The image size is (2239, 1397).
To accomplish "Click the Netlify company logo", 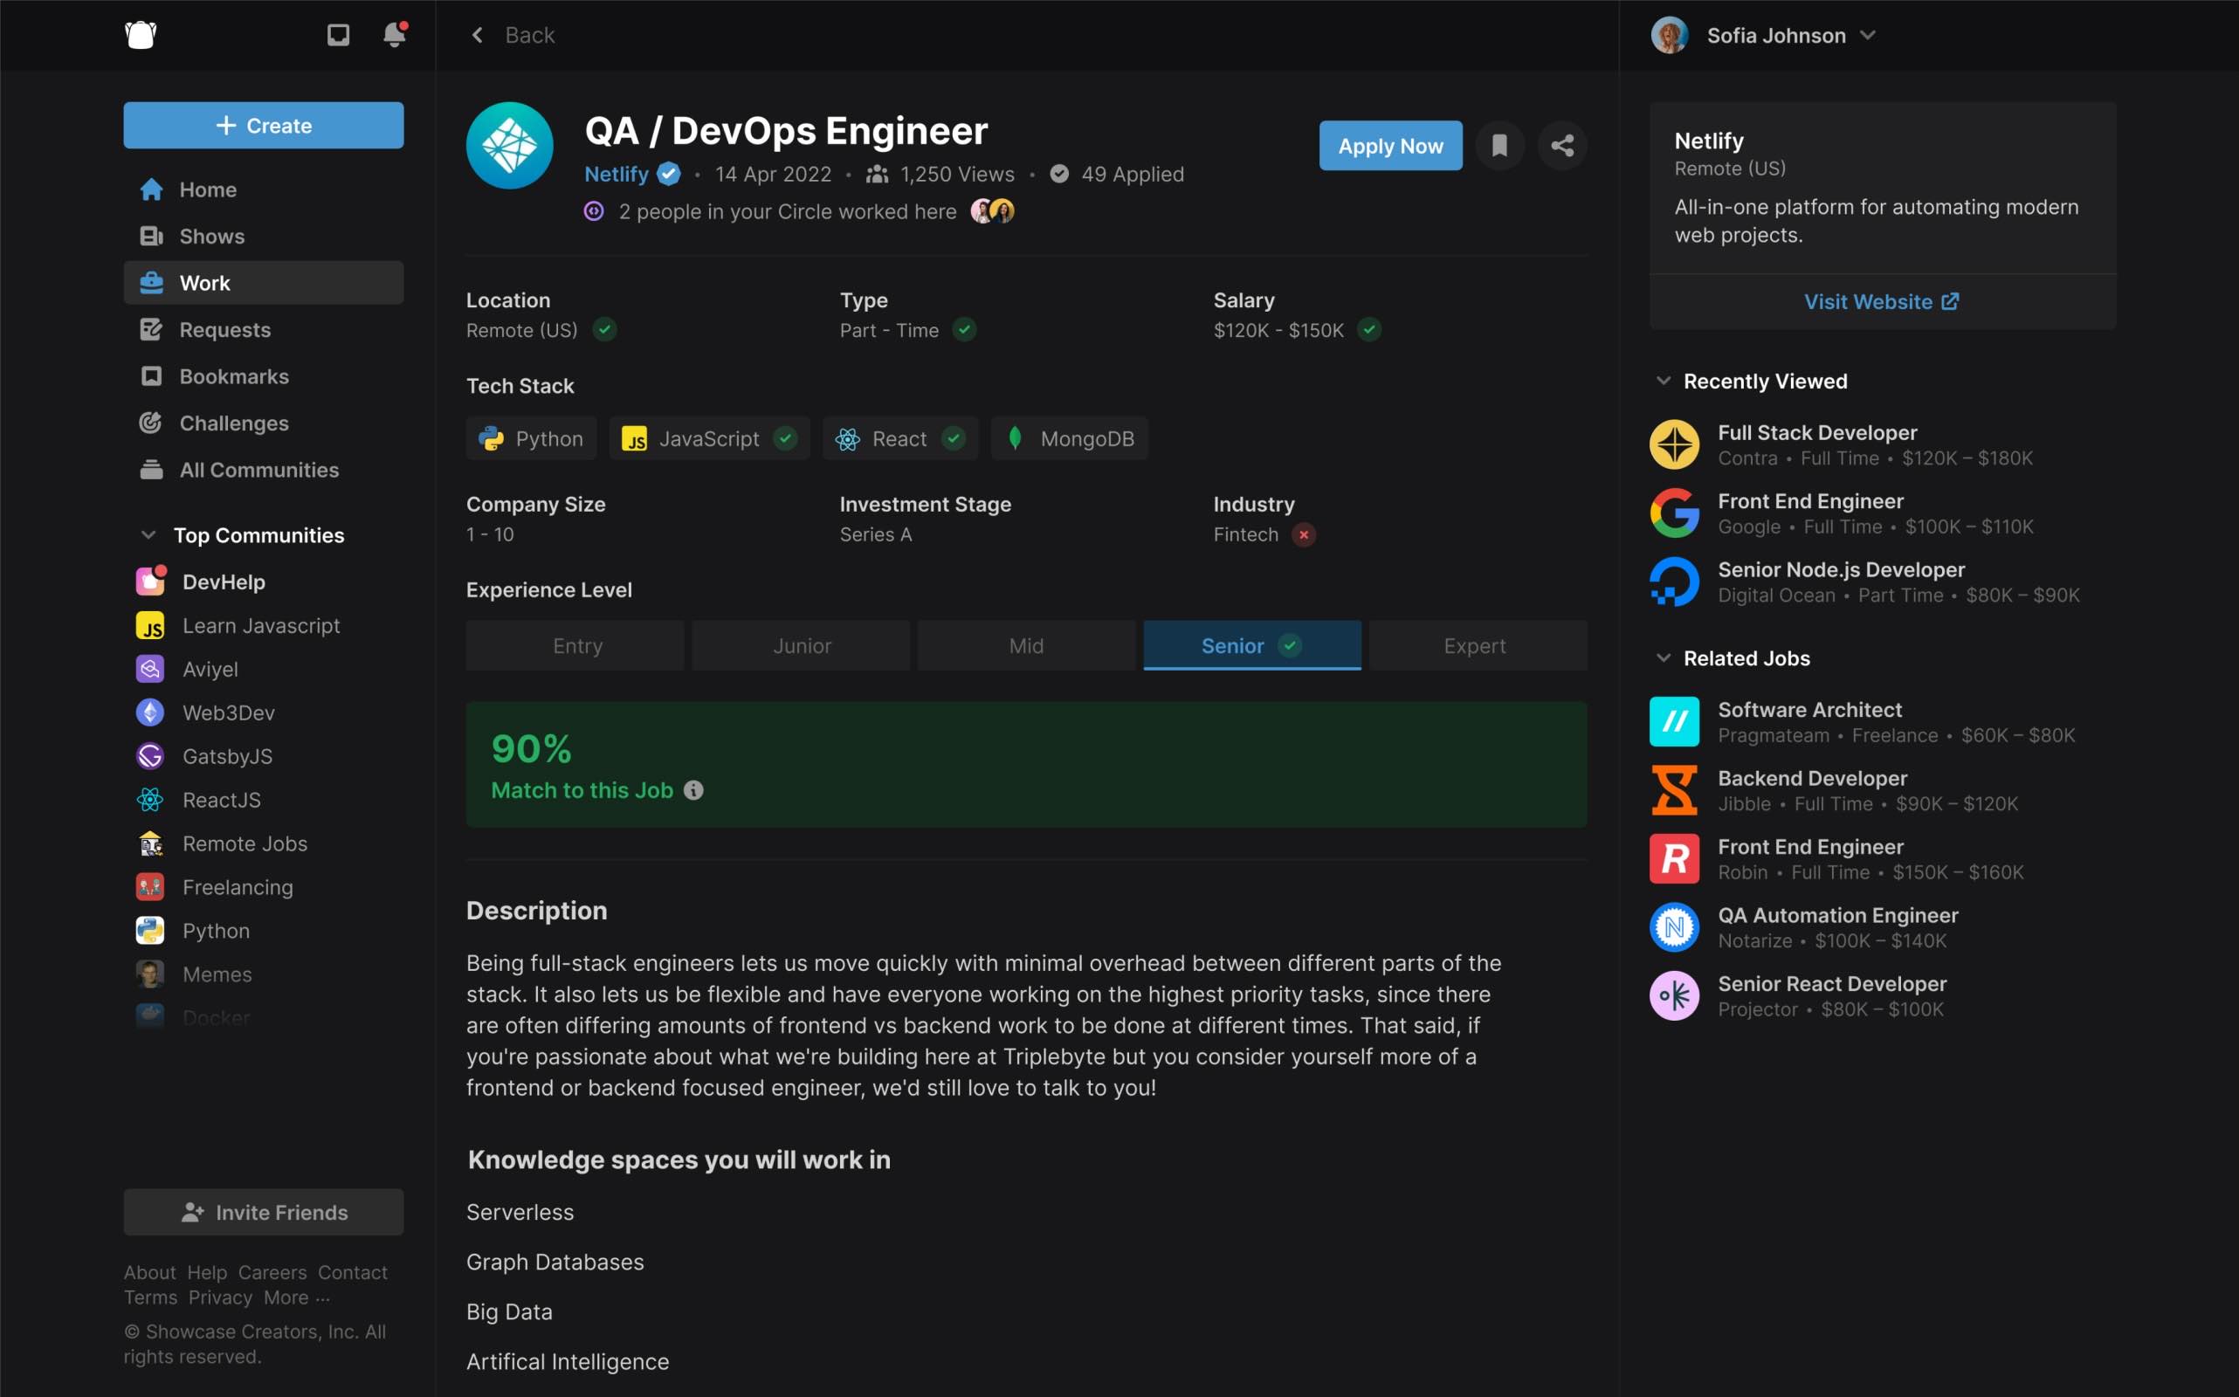I will (x=509, y=146).
